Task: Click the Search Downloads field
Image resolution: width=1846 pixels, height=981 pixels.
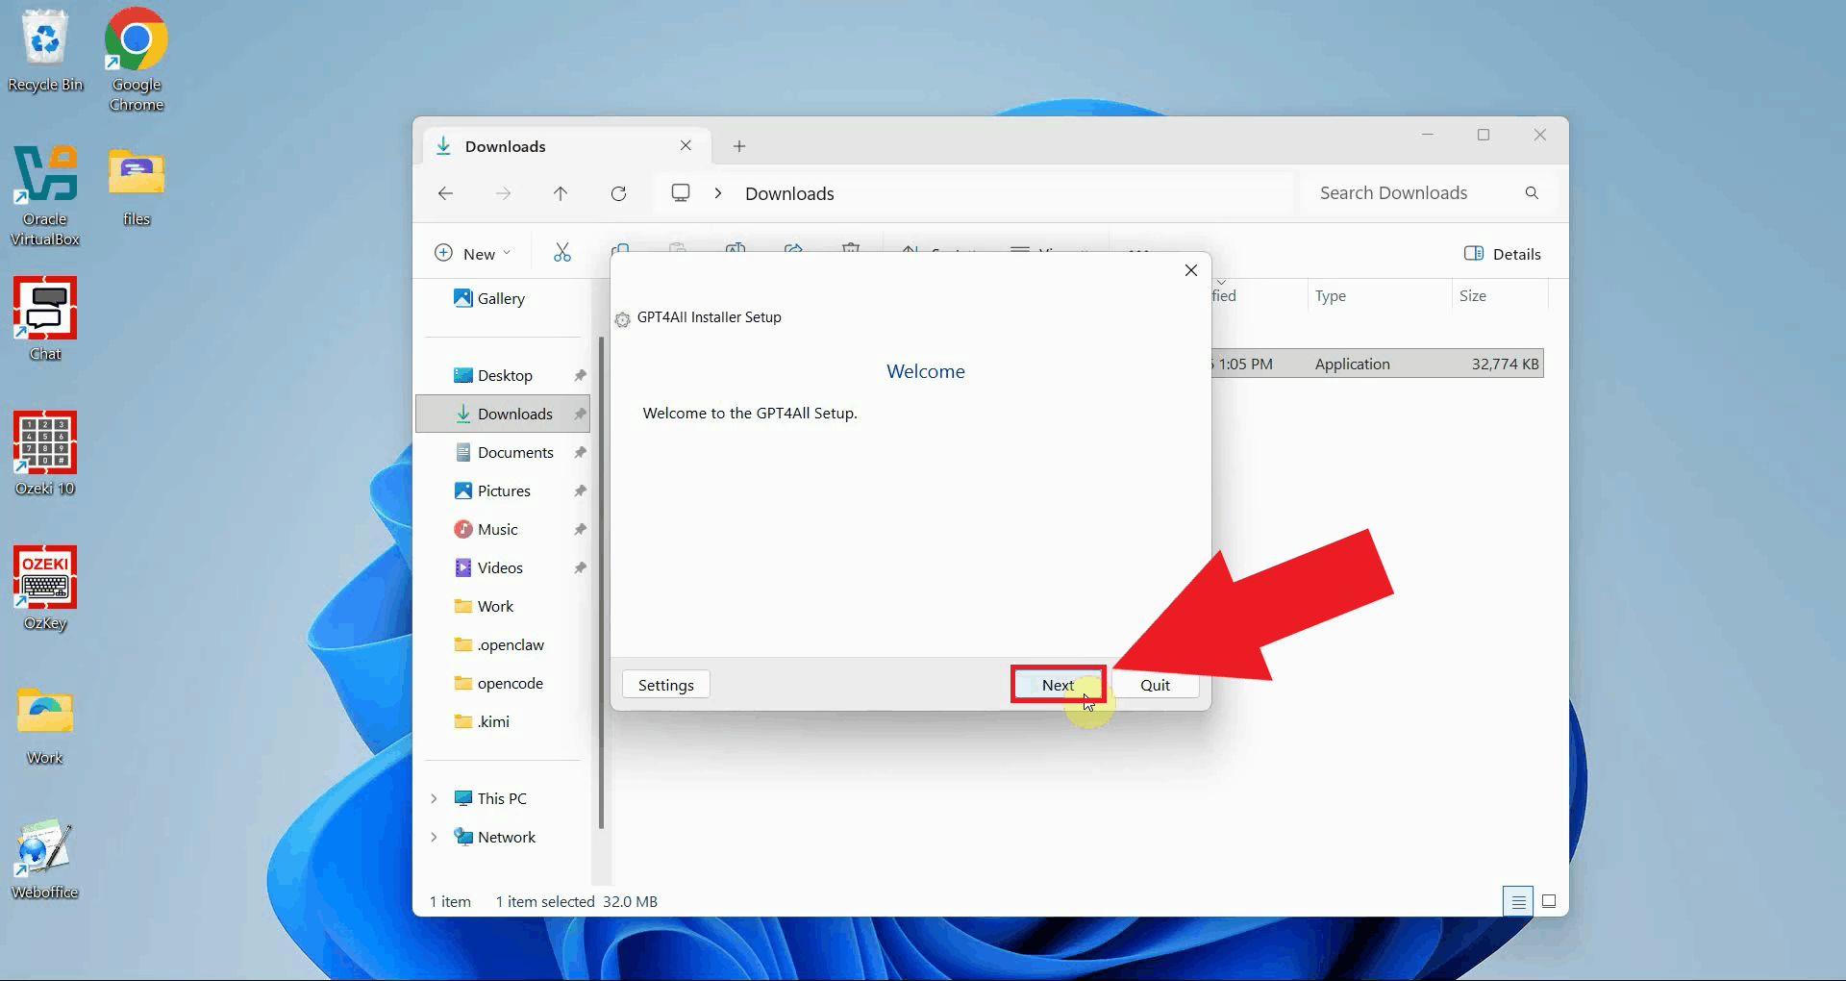Action: [1413, 193]
